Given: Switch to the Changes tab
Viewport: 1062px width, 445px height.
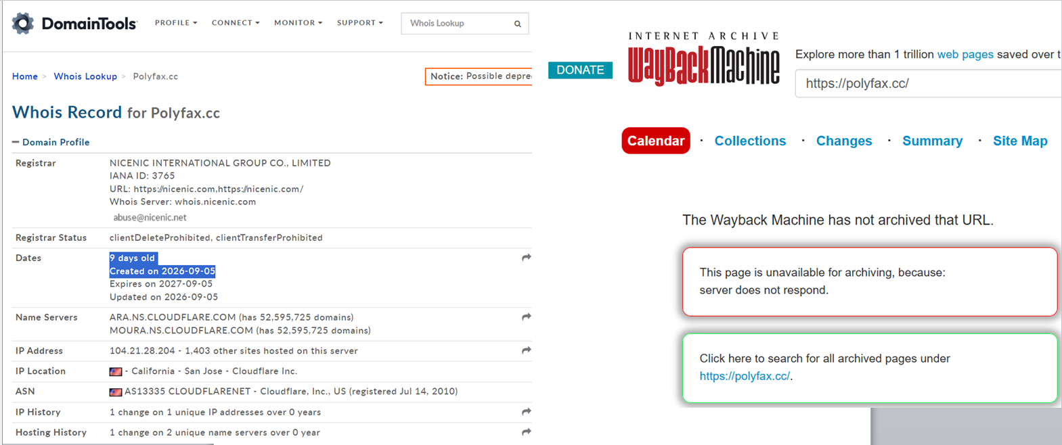Looking at the screenshot, I should click(844, 141).
